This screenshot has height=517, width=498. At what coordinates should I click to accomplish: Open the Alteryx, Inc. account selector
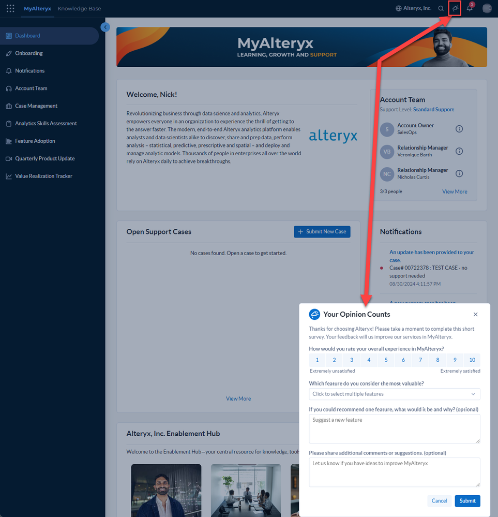(x=413, y=8)
